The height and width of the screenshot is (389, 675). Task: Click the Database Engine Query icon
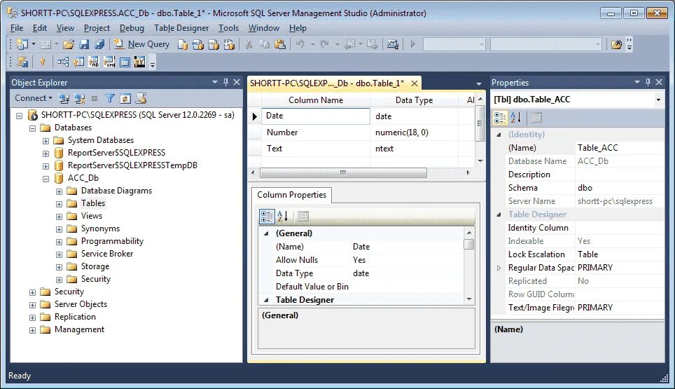pyautogui.click(x=183, y=44)
